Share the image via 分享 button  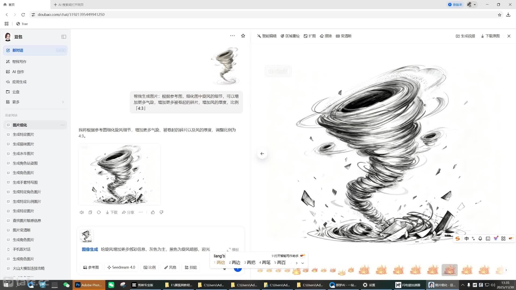pos(128,212)
